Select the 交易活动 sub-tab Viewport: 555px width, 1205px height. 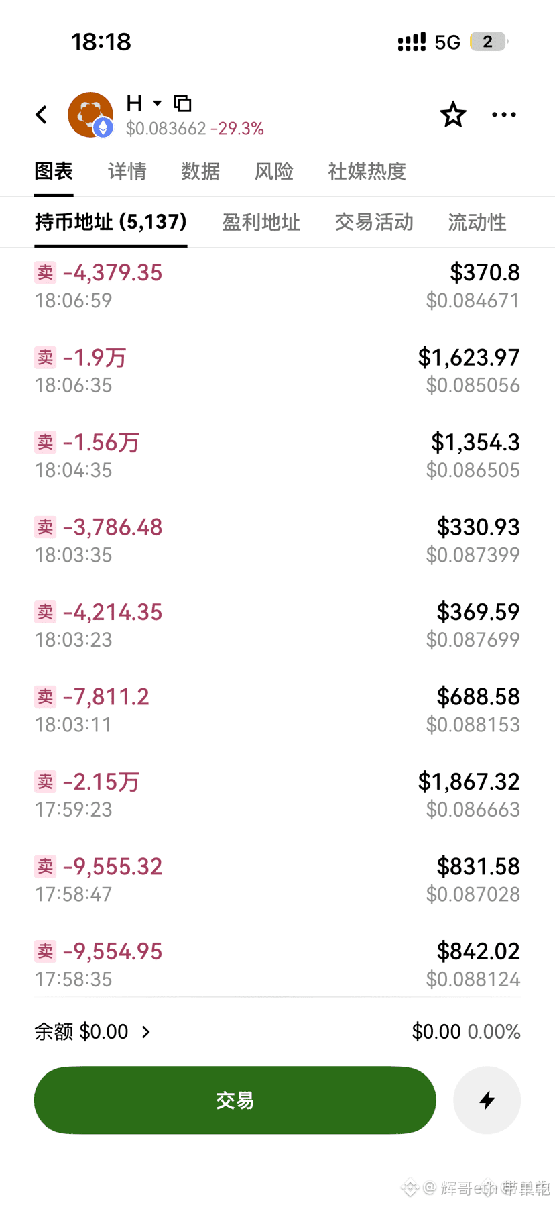(x=374, y=222)
